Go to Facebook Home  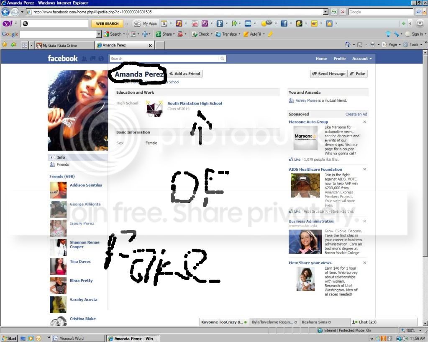click(x=321, y=59)
